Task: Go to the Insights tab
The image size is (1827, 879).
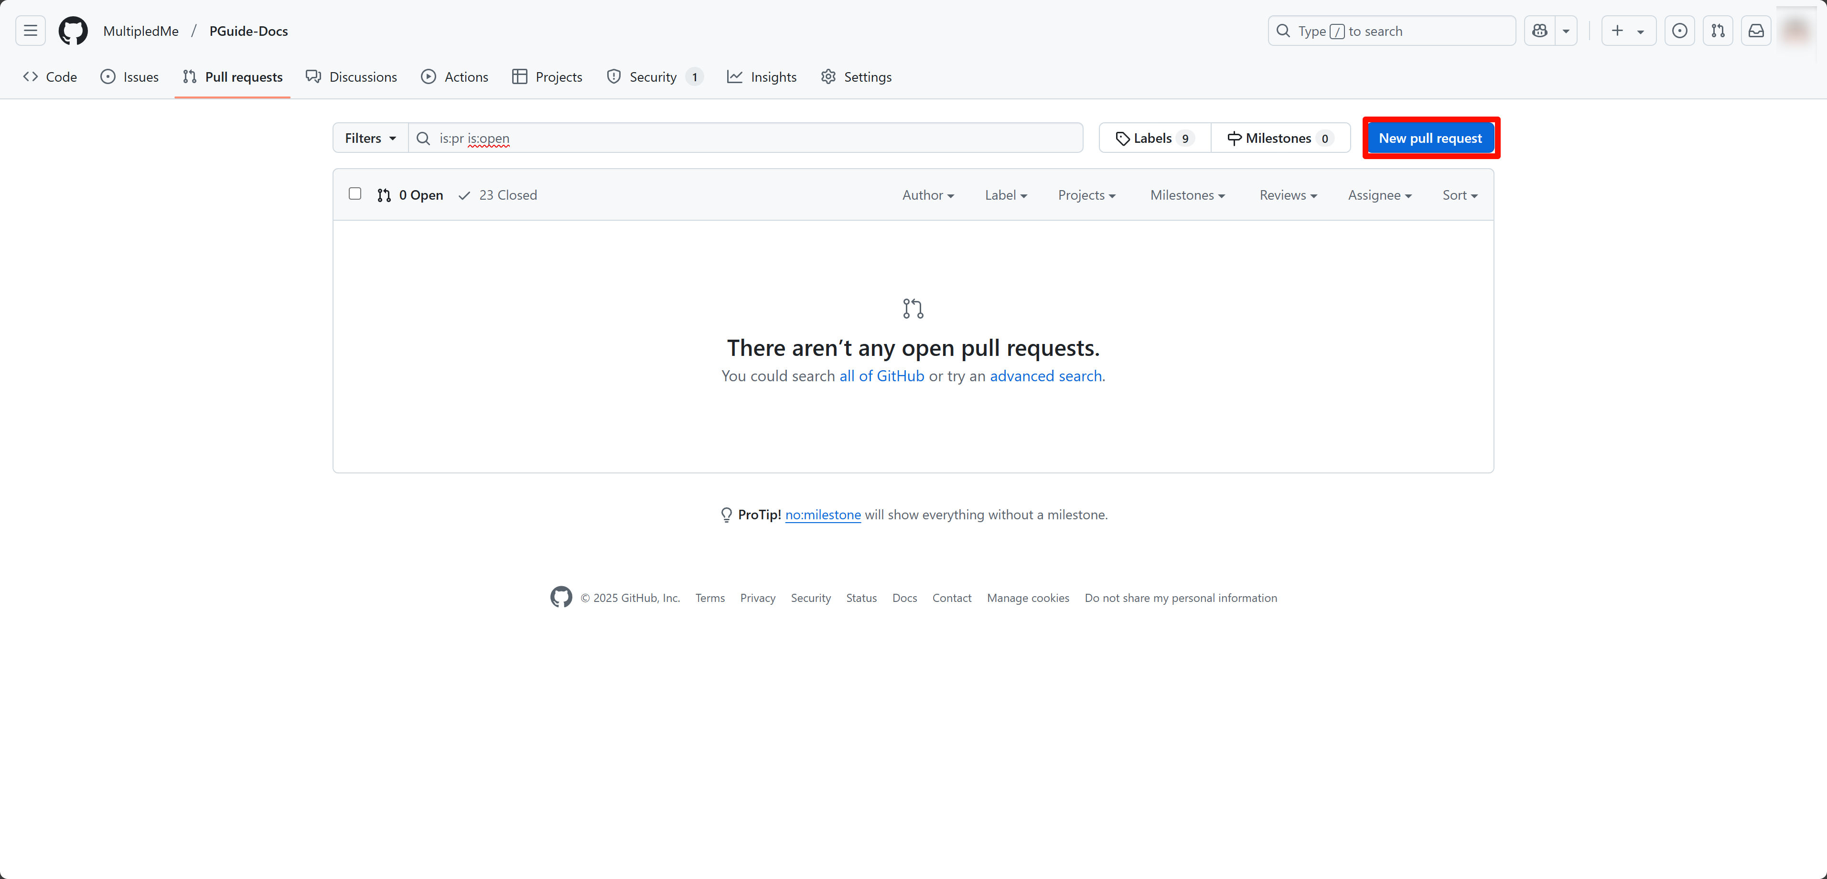Action: point(762,76)
